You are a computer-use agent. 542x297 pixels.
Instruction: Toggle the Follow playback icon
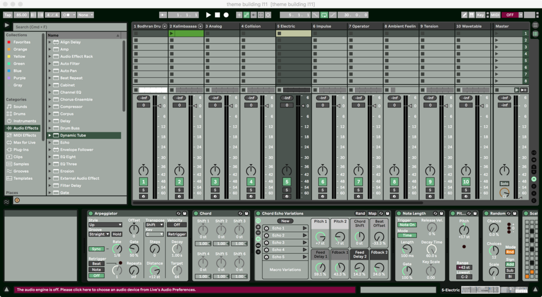[x=163, y=15]
